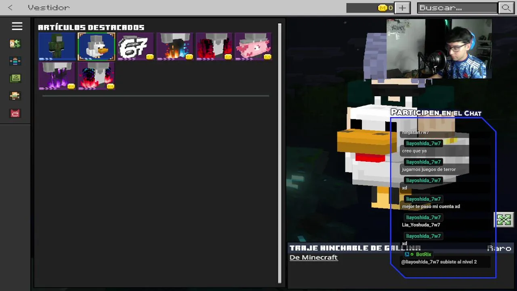Click the BotRix username in chat
Image resolution: width=517 pixels, height=291 pixels.
pos(423,254)
